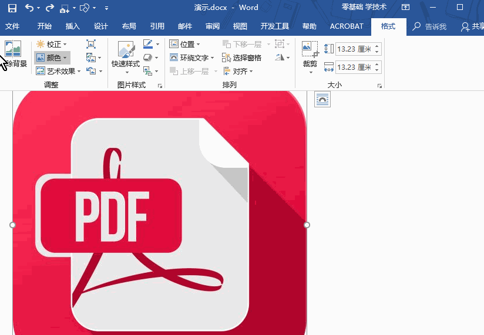
Task: Click the Picture Layout icon
Action: pyautogui.click(x=148, y=71)
